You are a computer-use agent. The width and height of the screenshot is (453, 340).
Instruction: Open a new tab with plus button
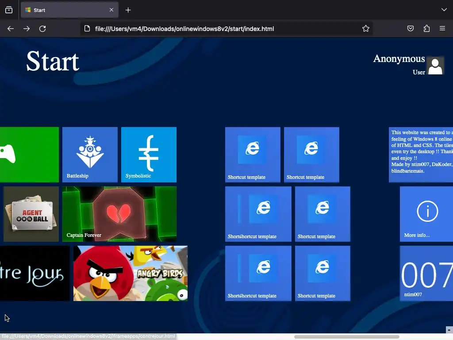click(x=128, y=10)
